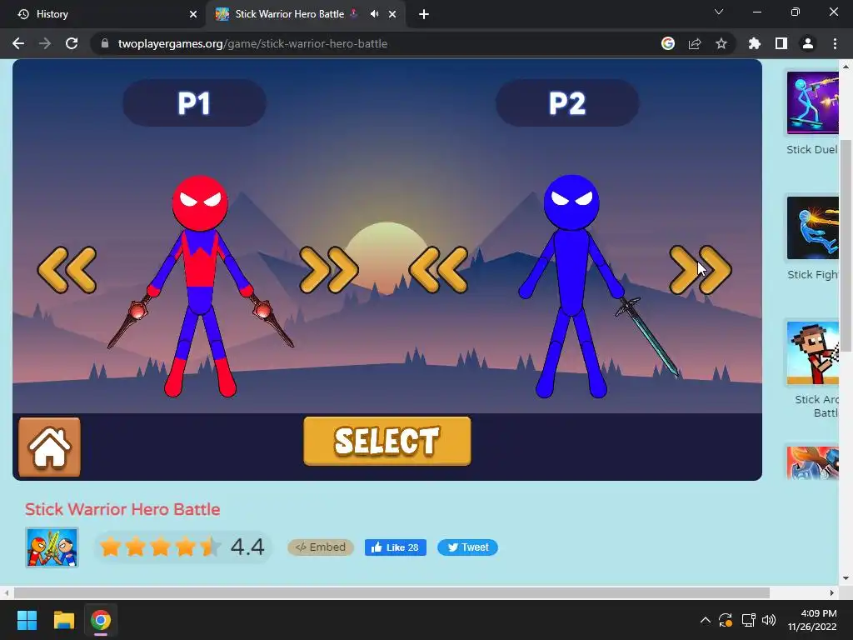The height and width of the screenshot is (640, 853).
Task: Open the Extensions puzzle icon
Action: [755, 43]
